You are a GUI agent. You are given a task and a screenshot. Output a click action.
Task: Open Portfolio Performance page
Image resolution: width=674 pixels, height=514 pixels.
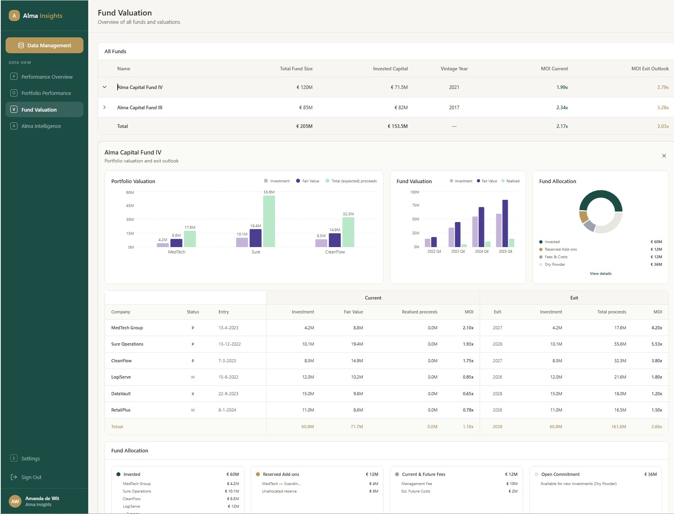tap(45, 93)
